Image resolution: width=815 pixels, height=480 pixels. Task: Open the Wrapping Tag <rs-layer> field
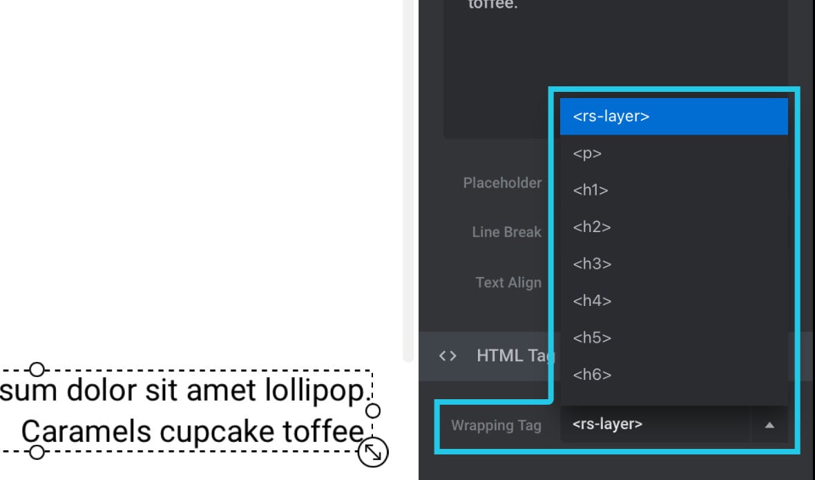click(x=655, y=425)
